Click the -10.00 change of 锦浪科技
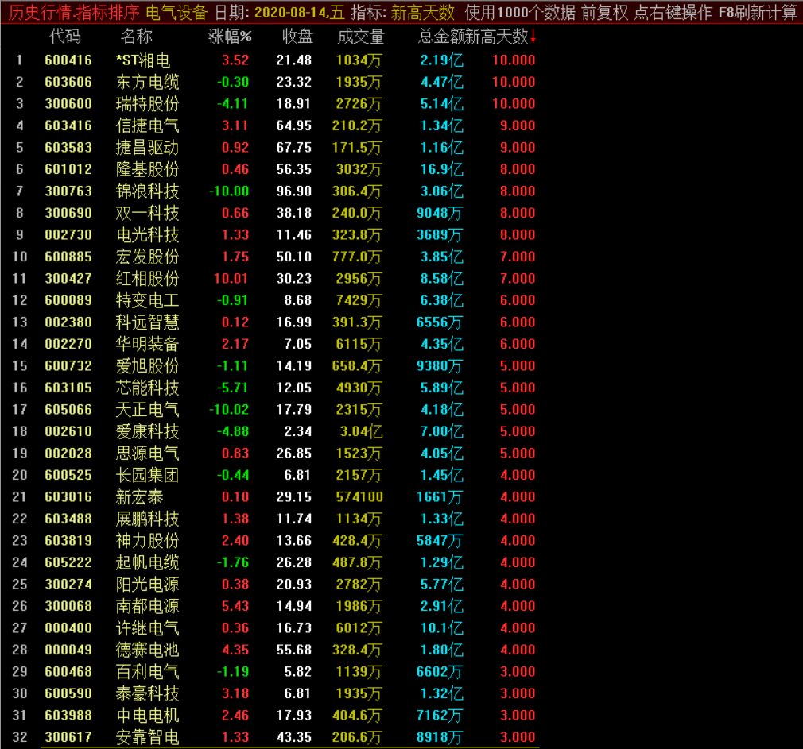 229,191
